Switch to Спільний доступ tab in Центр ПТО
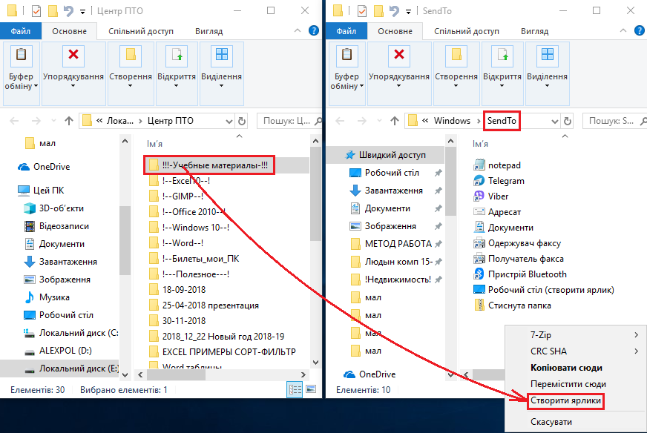 click(x=141, y=31)
